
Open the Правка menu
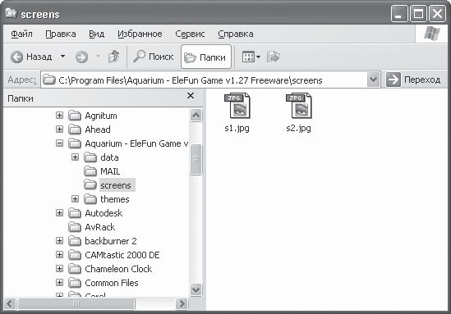click(x=61, y=34)
